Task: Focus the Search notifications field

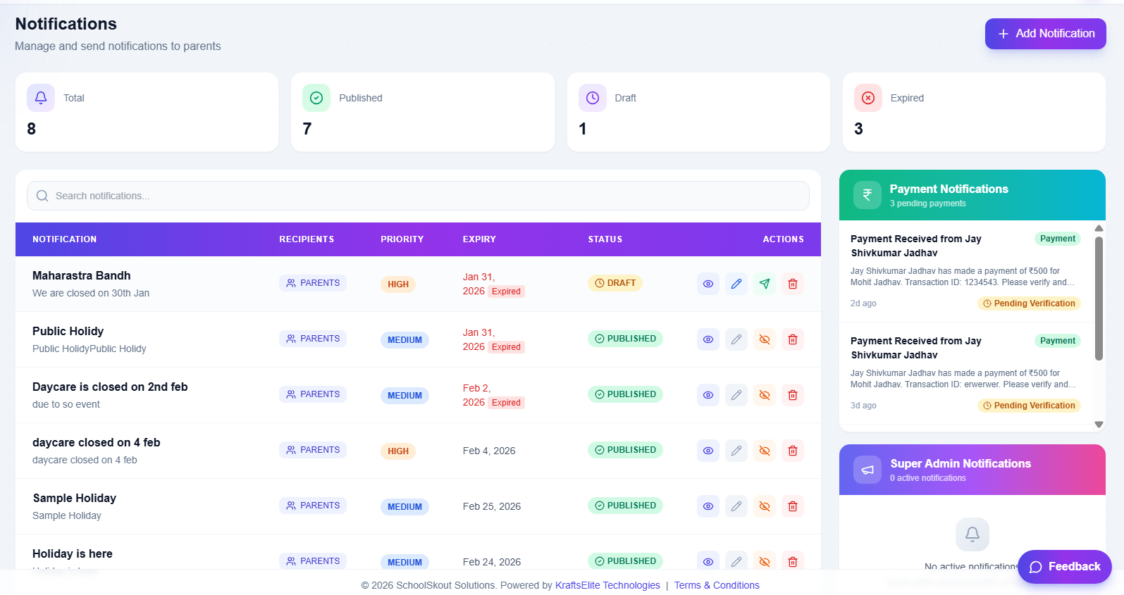Action: 418,196
